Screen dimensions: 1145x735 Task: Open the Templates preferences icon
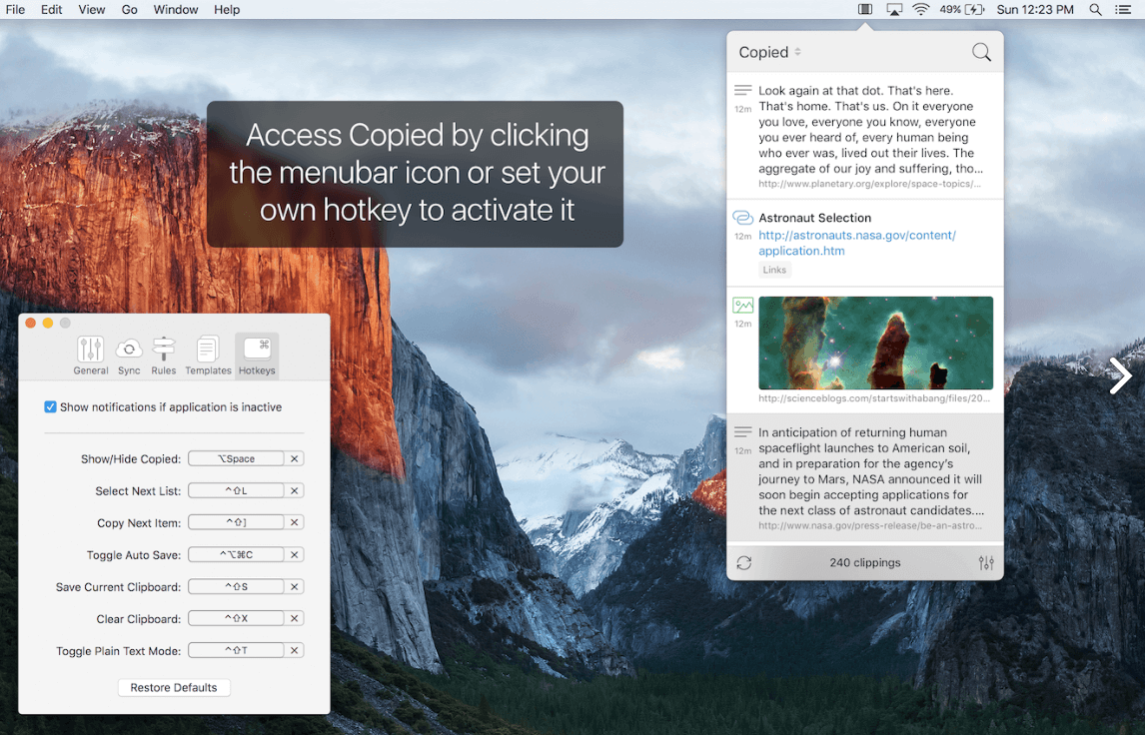tap(208, 355)
